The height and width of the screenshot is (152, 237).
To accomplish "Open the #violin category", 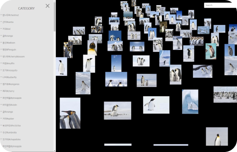I will point(9,105).
